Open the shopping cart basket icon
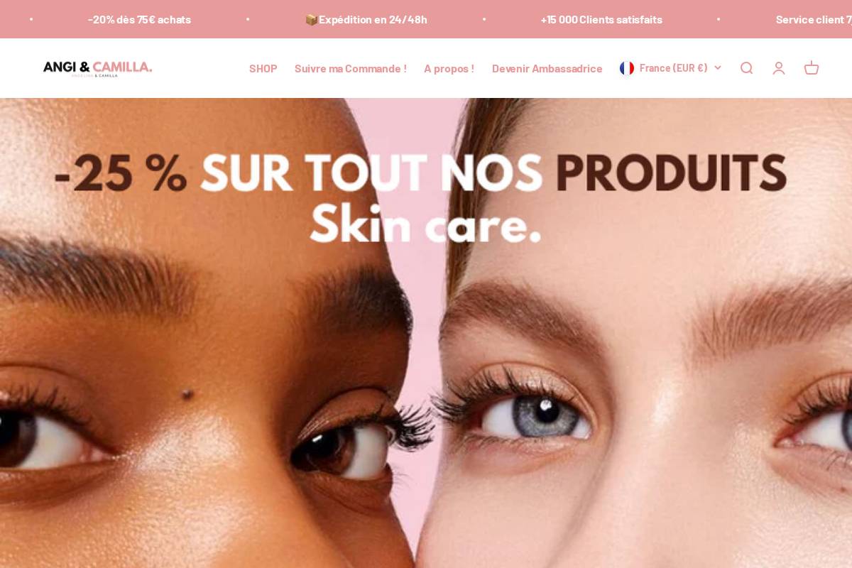Image resolution: width=852 pixels, height=568 pixels. pos(812,68)
